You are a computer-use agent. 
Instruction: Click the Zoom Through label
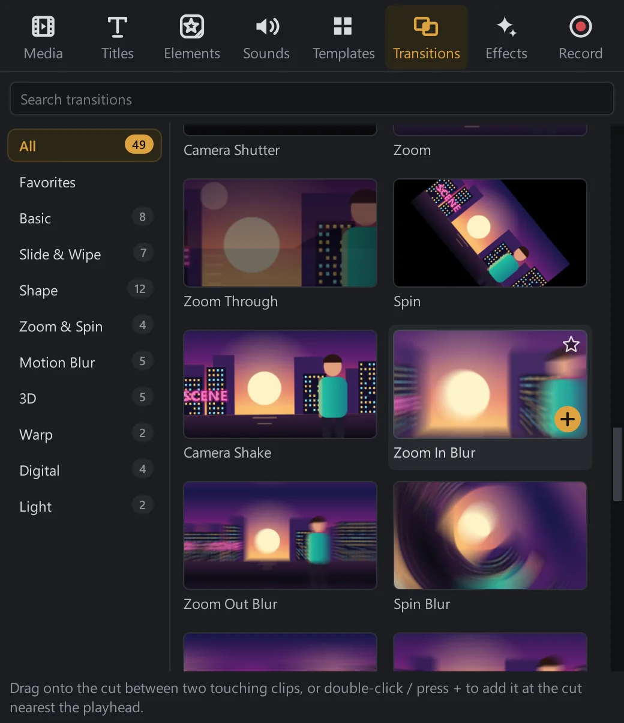230,301
